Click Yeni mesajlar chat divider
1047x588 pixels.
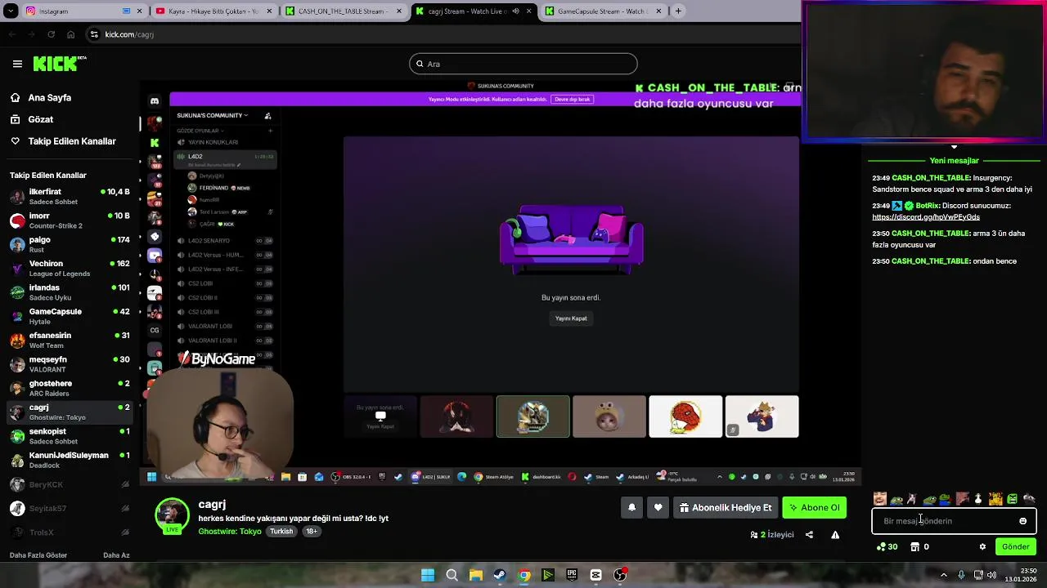(x=954, y=161)
